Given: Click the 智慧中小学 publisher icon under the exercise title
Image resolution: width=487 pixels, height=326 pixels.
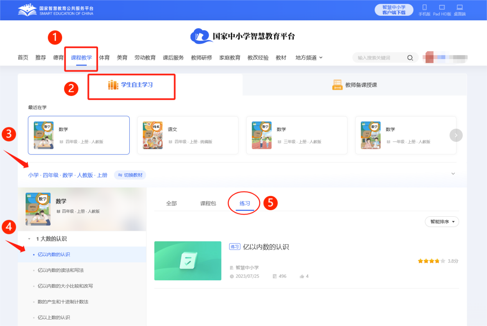Looking at the screenshot, I should [233, 267].
